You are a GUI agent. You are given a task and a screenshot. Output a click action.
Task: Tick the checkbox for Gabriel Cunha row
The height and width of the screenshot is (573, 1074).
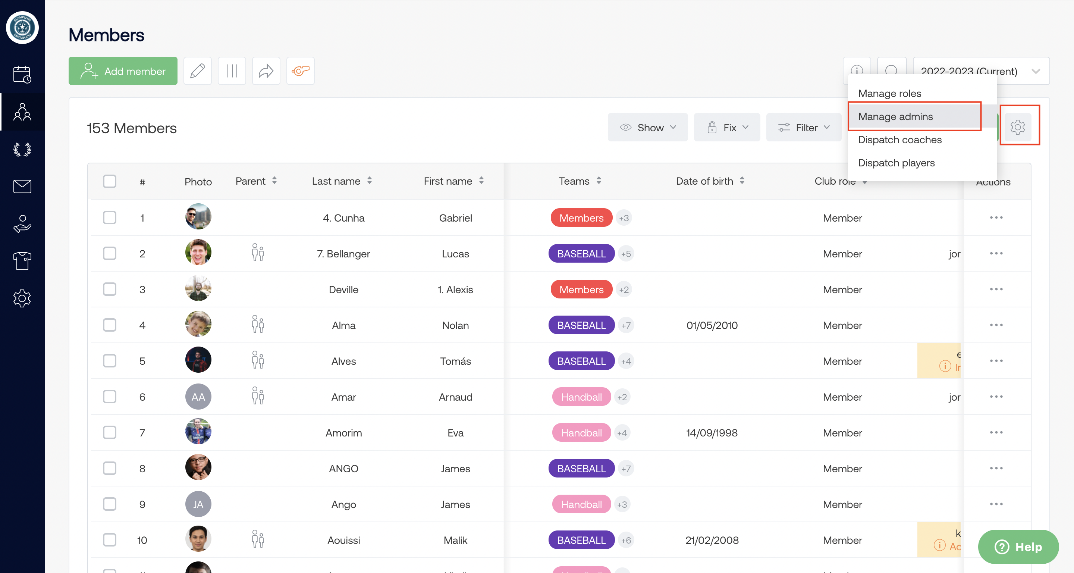point(110,218)
